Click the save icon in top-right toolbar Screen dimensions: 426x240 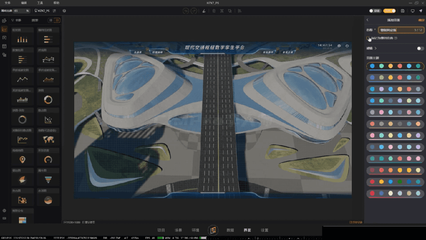(x=403, y=11)
